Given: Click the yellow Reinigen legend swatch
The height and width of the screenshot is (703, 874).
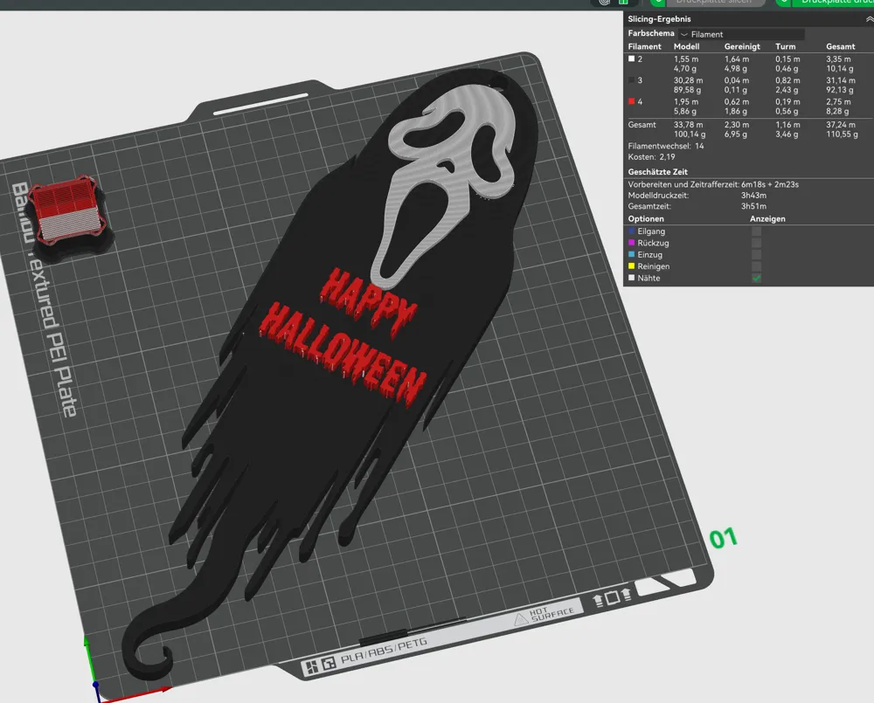Looking at the screenshot, I should point(632,265).
